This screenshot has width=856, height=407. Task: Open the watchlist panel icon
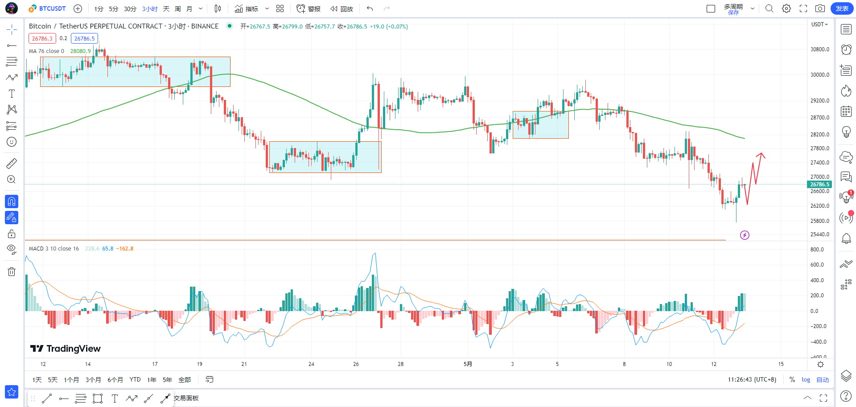pos(846,29)
